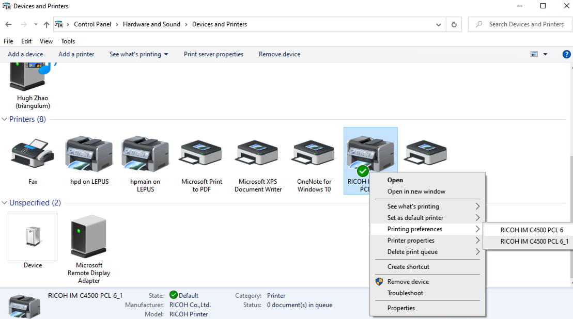Select the hpmain on LEPUS printer
573x319 pixels.
[145, 153]
